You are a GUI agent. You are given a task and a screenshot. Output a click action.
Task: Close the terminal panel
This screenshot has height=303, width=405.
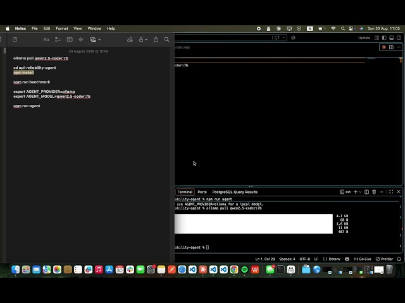399,192
